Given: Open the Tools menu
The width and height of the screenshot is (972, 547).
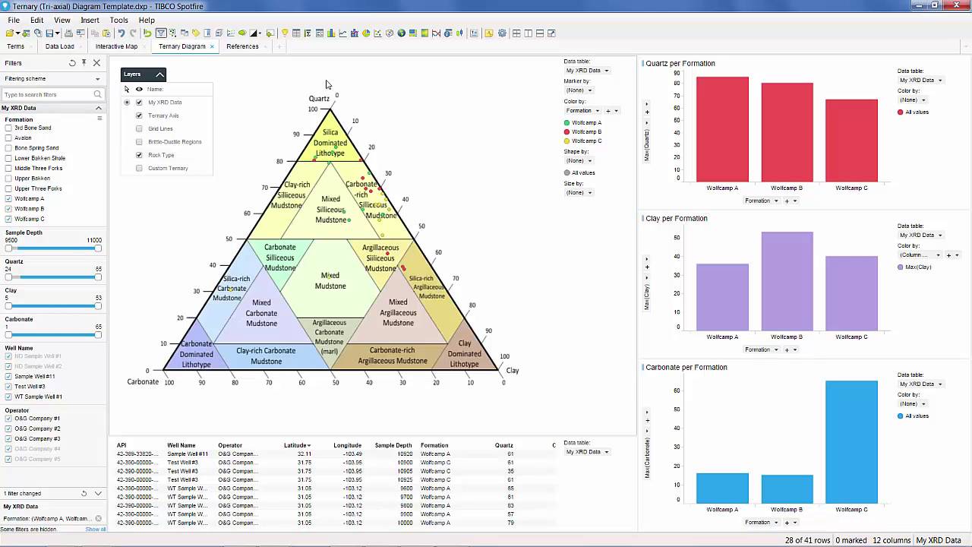Looking at the screenshot, I should [x=118, y=21].
